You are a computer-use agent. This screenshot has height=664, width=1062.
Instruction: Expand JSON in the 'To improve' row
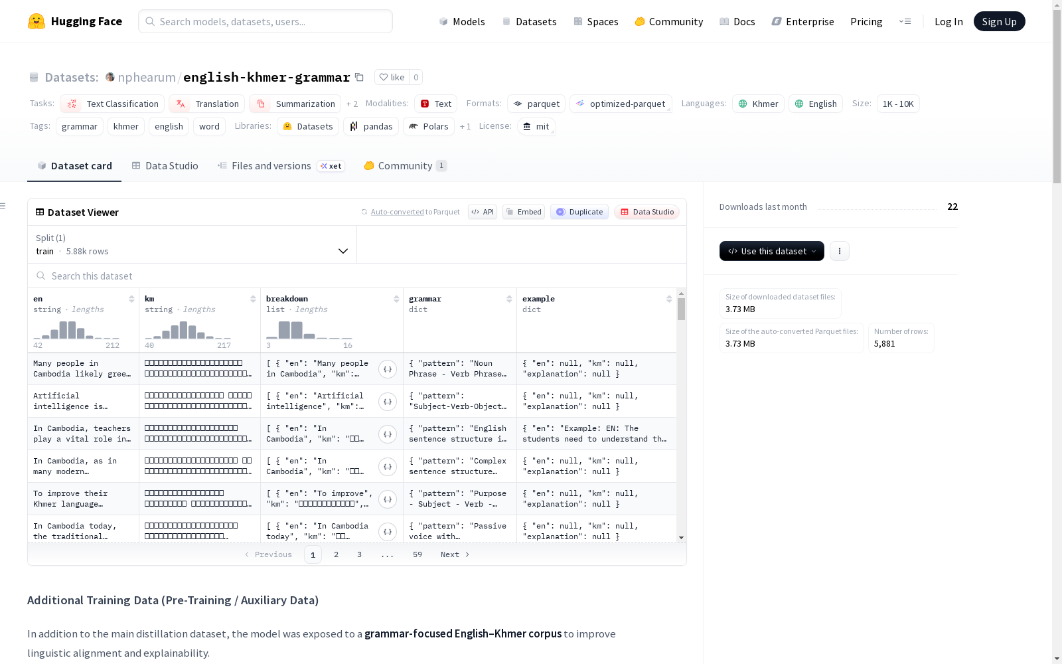coord(388,499)
